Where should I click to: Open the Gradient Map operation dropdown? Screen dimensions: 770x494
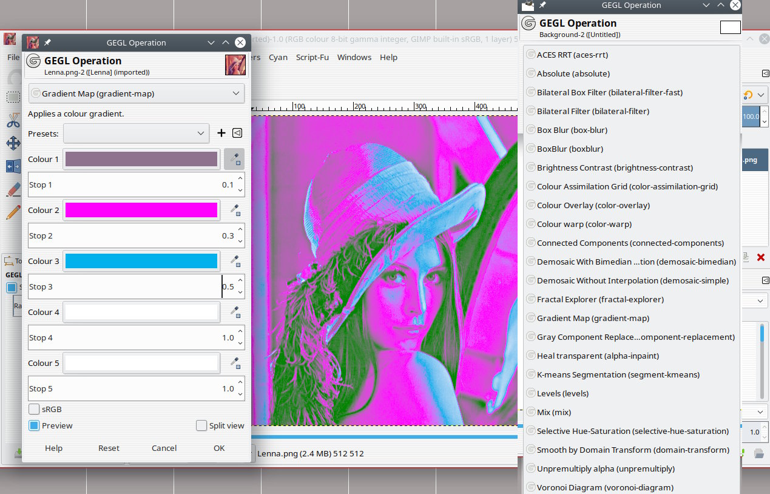click(137, 93)
